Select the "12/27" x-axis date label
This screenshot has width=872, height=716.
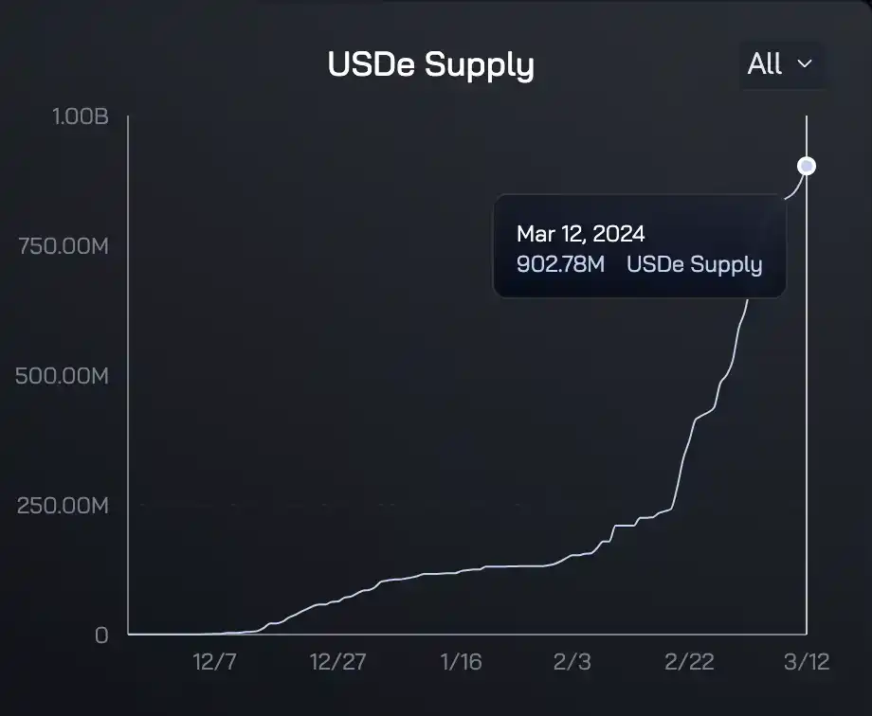click(338, 662)
